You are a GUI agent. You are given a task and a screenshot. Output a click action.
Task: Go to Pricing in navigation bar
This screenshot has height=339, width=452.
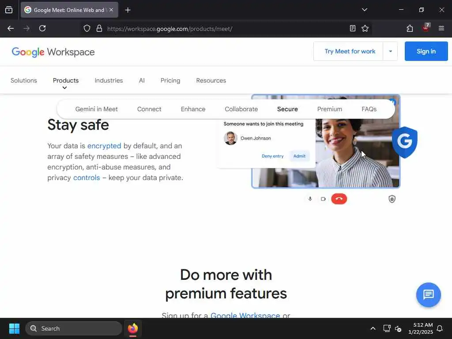tap(170, 80)
